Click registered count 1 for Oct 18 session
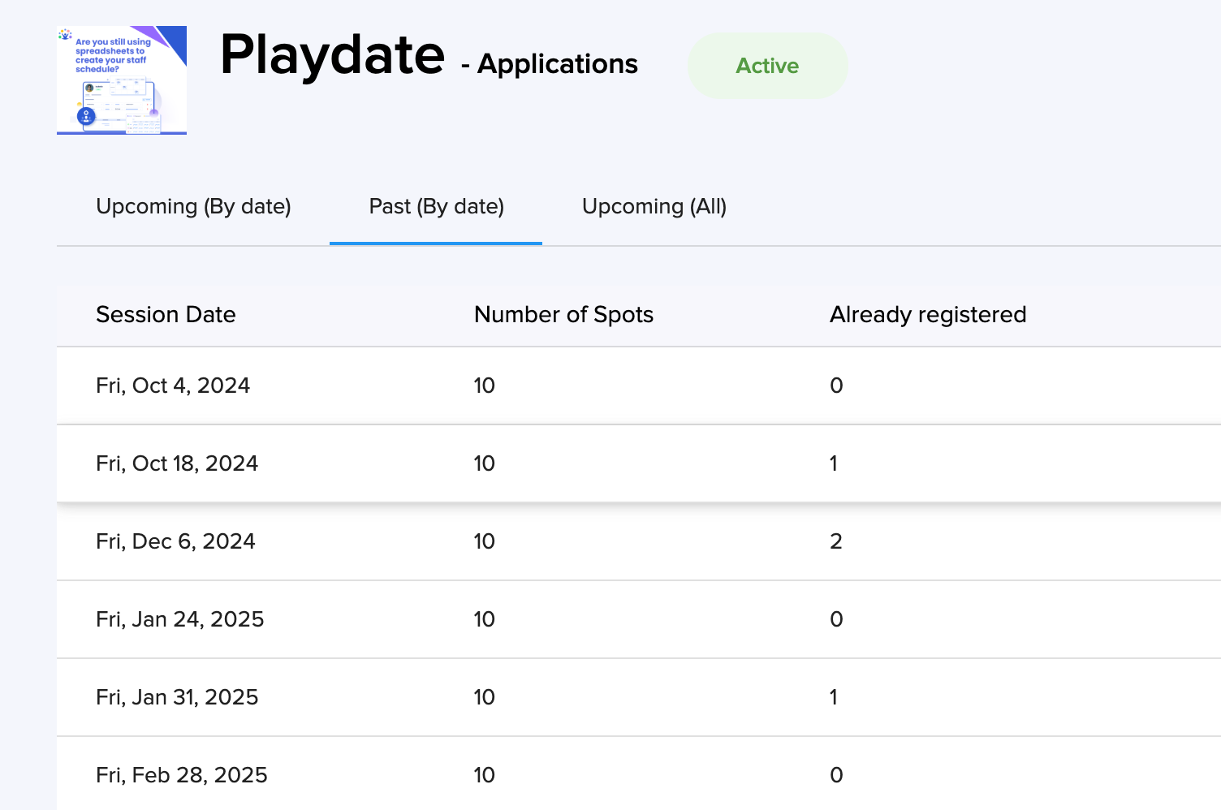This screenshot has width=1221, height=810. click(834, 463)
